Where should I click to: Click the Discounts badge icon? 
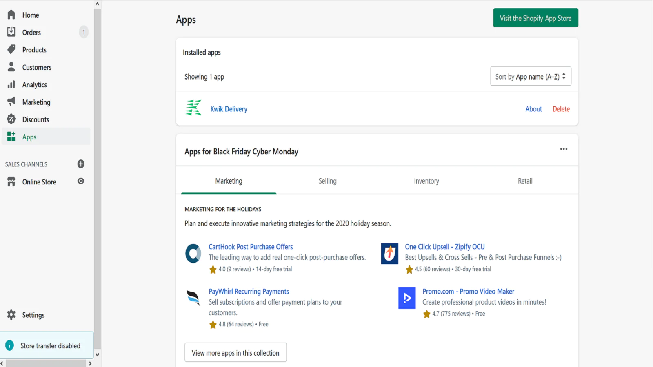click(11, 119)
